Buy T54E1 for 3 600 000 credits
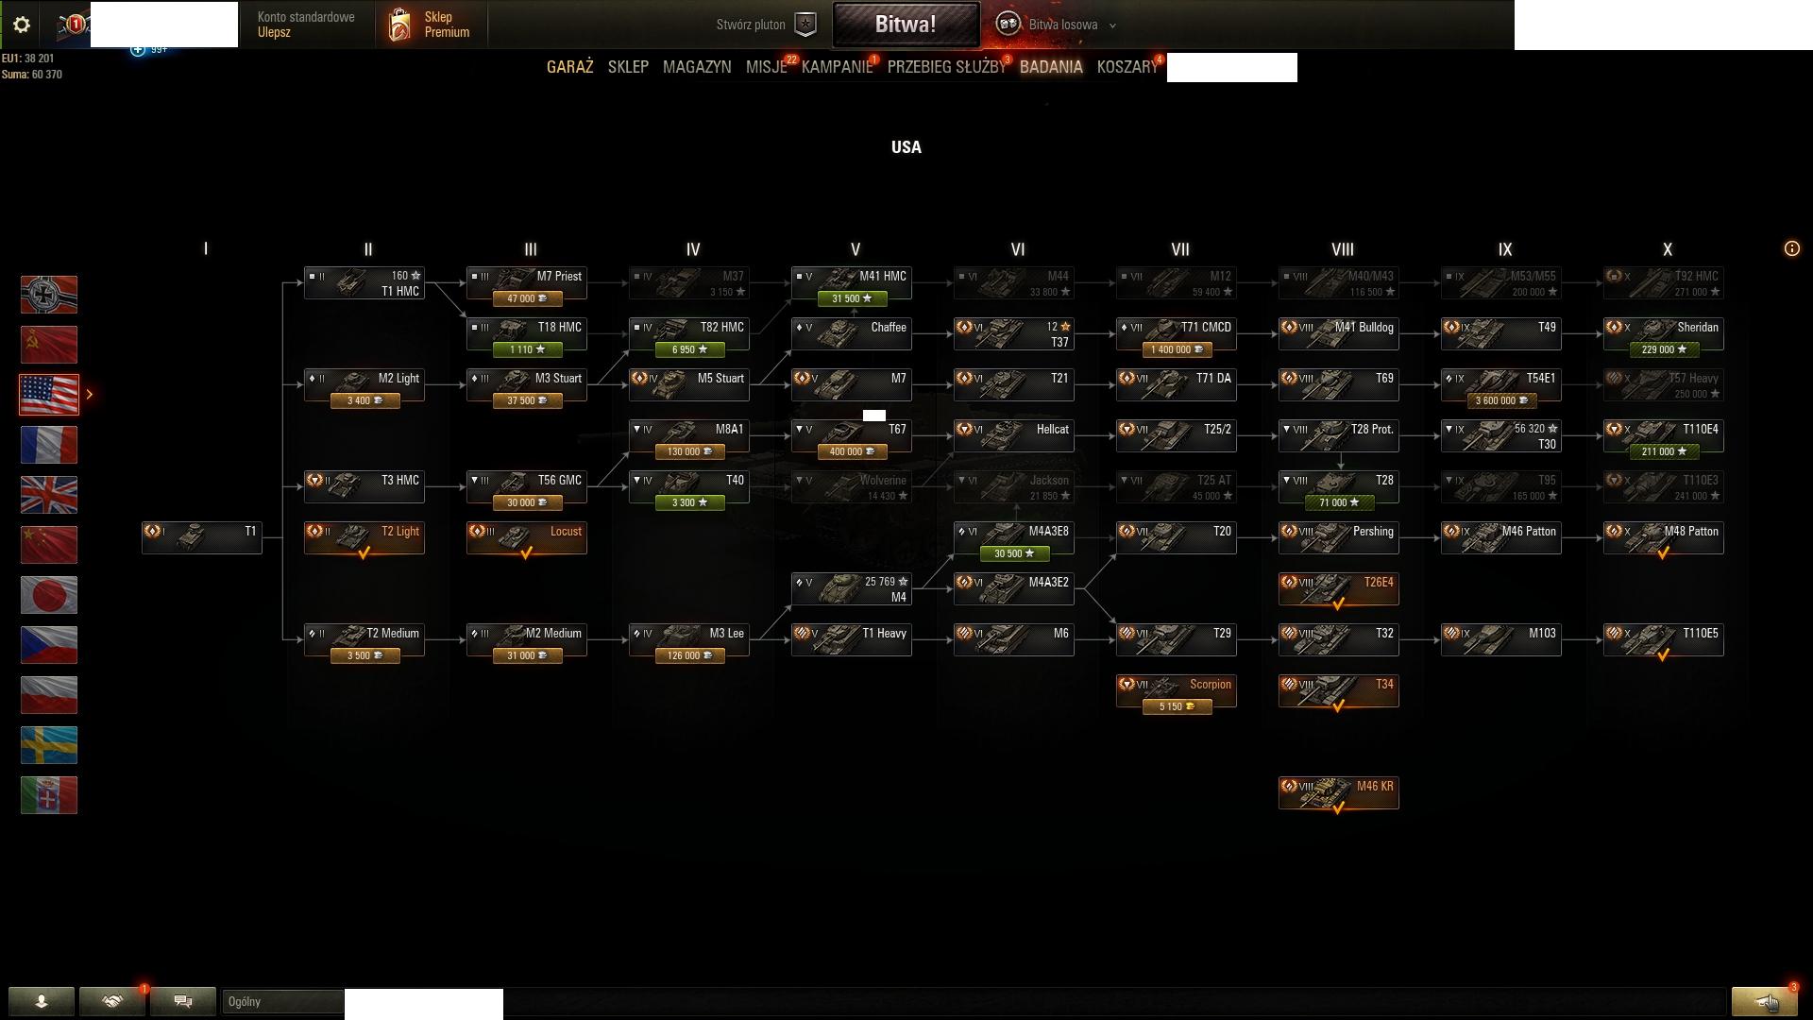Screen dimensions: 1813x1020 (1501, 400)
